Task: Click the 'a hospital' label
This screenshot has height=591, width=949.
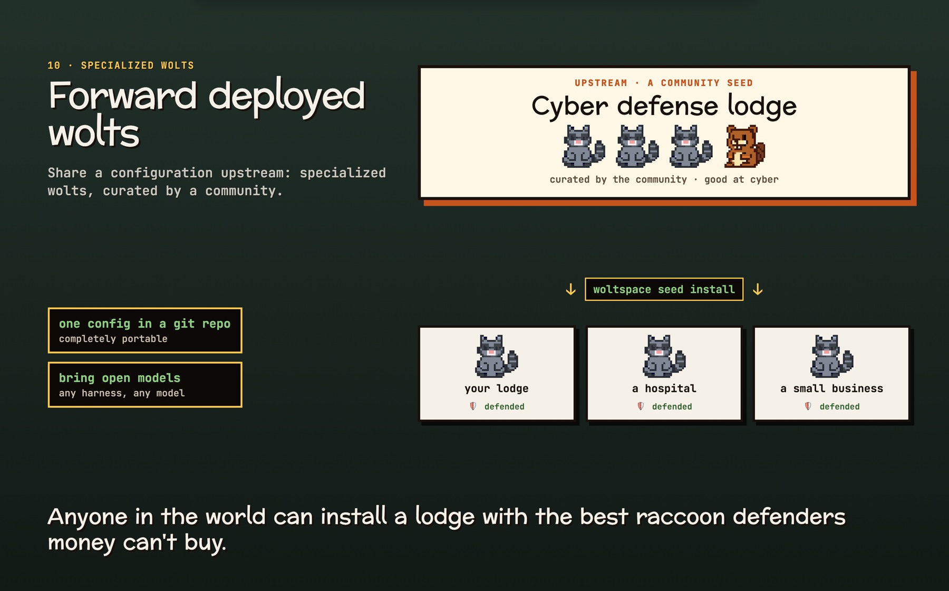Action: [x=664, y=389]
